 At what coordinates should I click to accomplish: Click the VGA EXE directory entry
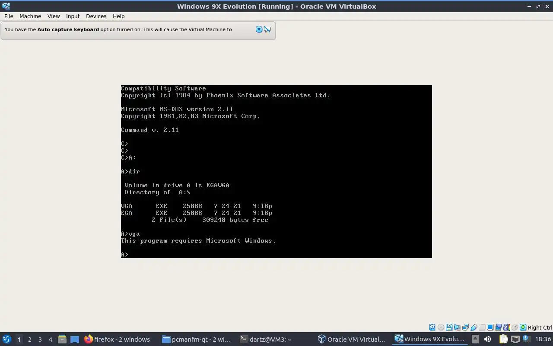[197, 206]
